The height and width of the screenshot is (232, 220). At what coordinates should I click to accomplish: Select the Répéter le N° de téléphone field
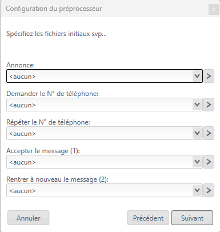[105, 133]
